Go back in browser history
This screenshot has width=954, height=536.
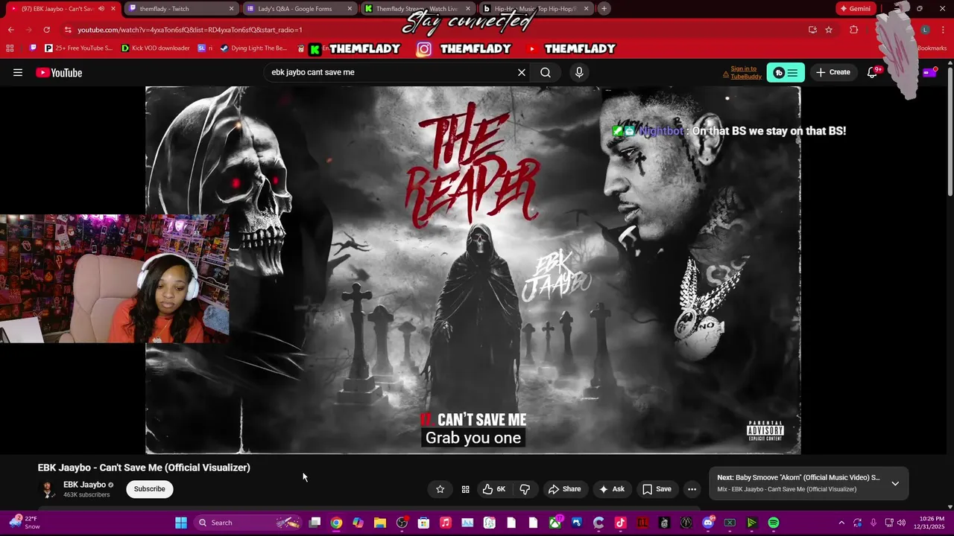tap(11, 30)
